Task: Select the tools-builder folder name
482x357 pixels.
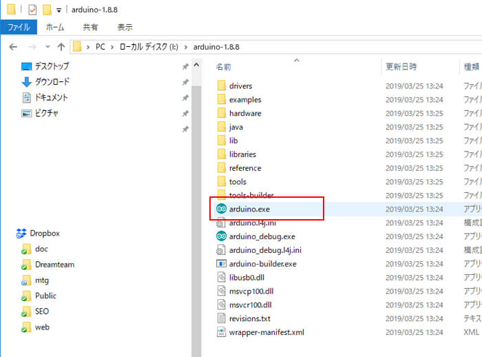Action: [x=251, y=195]
